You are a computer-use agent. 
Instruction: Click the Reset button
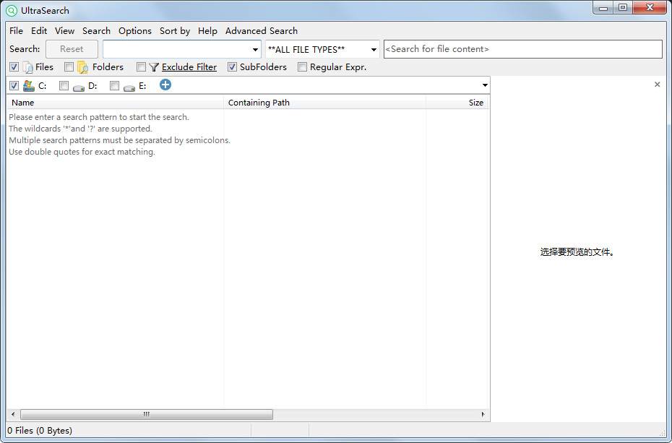[72, 49]
